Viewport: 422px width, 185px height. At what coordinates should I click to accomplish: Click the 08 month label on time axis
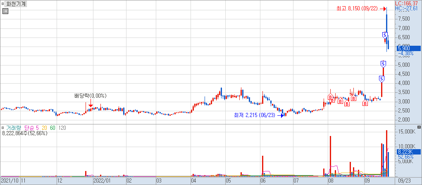tap(331, 181)
